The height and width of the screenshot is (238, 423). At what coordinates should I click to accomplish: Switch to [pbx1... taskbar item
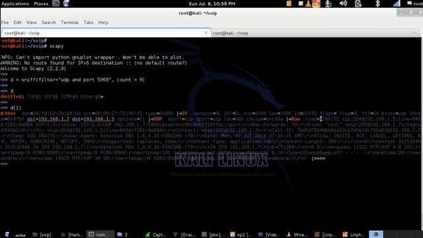pos(213,235)
